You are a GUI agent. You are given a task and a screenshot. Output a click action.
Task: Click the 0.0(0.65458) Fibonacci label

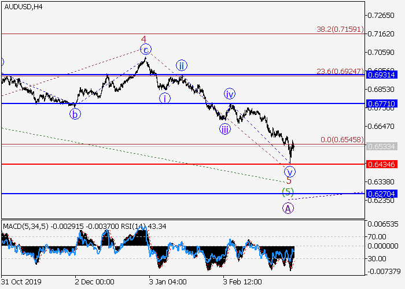coord(341,140)
